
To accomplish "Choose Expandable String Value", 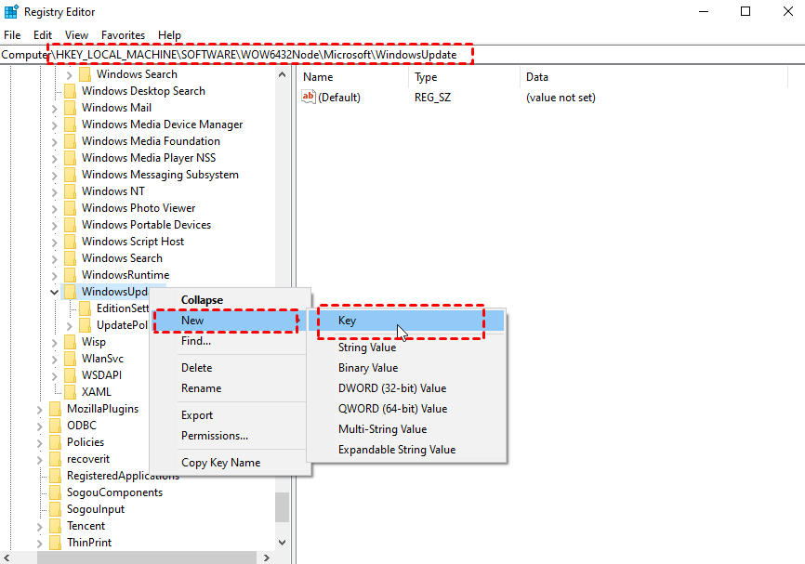I will 406,450.
